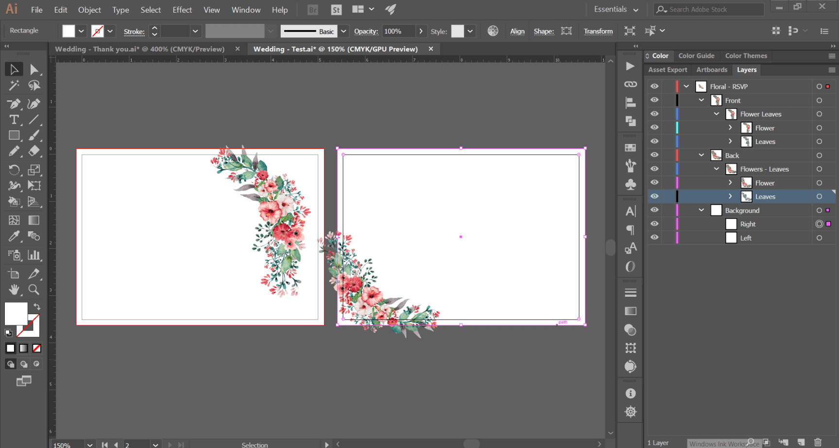Image resolution: width=839 pixels, height=448 pixels.
Task: Pick the Eyedropper tool
Action: pos(14,236)
